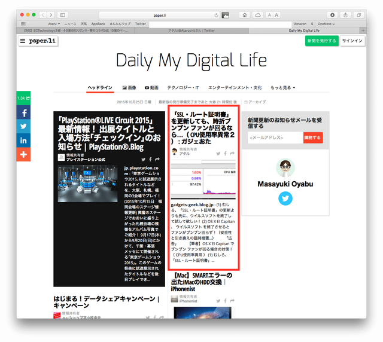Image resolution: width=383 pixels, height=342 pixels.
Task: Click the Masayuki Oyabu name
Action: pyautogui.click(x=285, y=184)
